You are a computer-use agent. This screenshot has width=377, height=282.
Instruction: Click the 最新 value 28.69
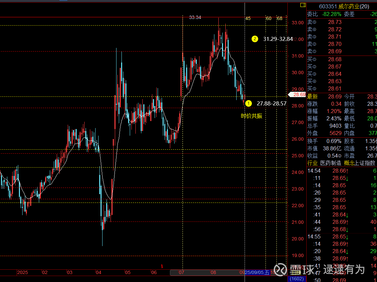(335, 97)
